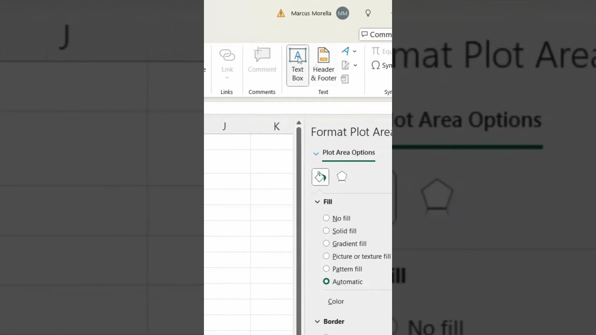Click the Signature Line icon

tap(345, 65)
